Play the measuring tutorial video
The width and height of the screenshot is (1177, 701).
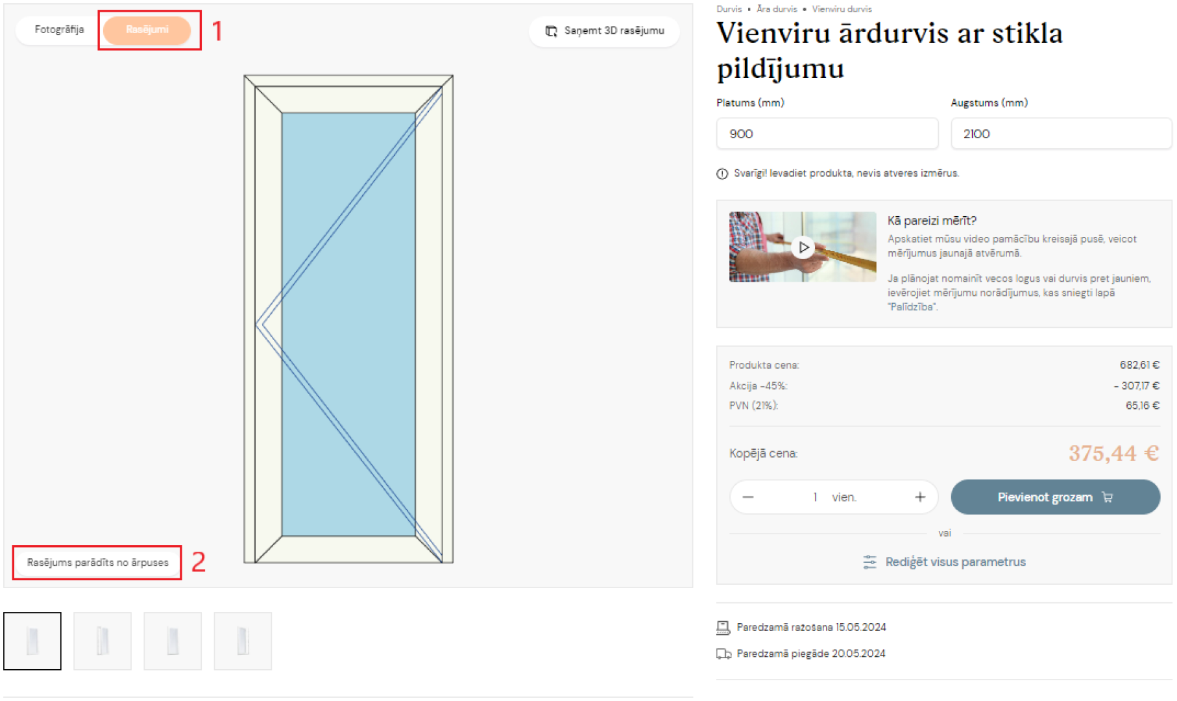tap(803, 247)
